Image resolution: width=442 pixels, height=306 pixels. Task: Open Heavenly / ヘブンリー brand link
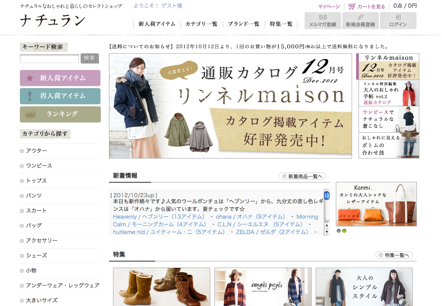pyautogui.click(x=159, y=217)
